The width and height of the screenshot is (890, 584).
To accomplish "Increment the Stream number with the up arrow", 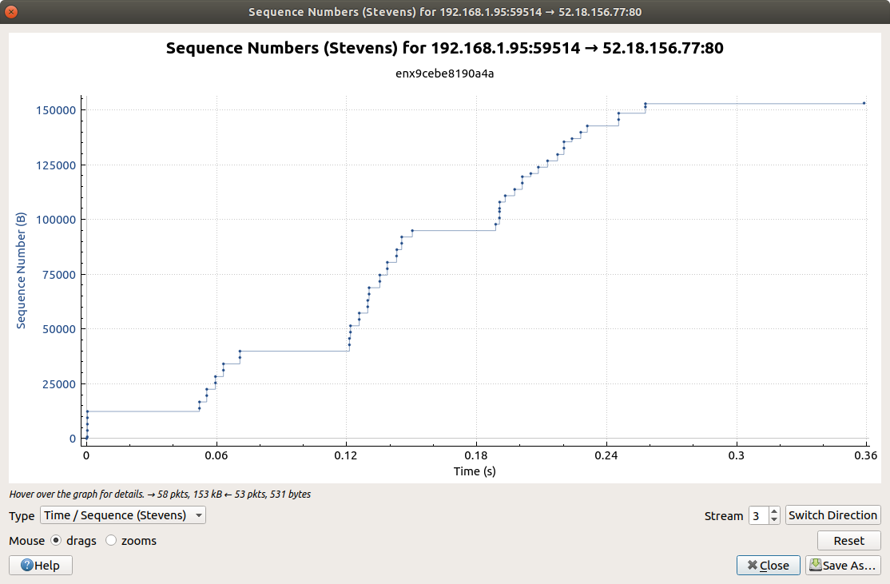I will point(773,511).
